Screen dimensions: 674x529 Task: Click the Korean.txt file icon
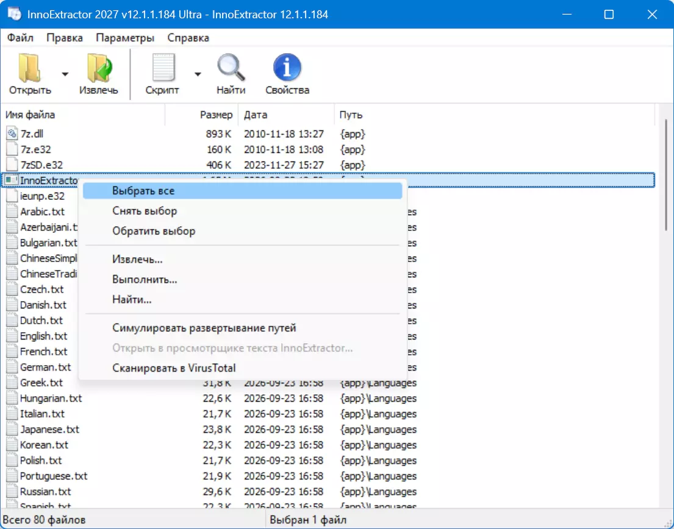(12, 445)
